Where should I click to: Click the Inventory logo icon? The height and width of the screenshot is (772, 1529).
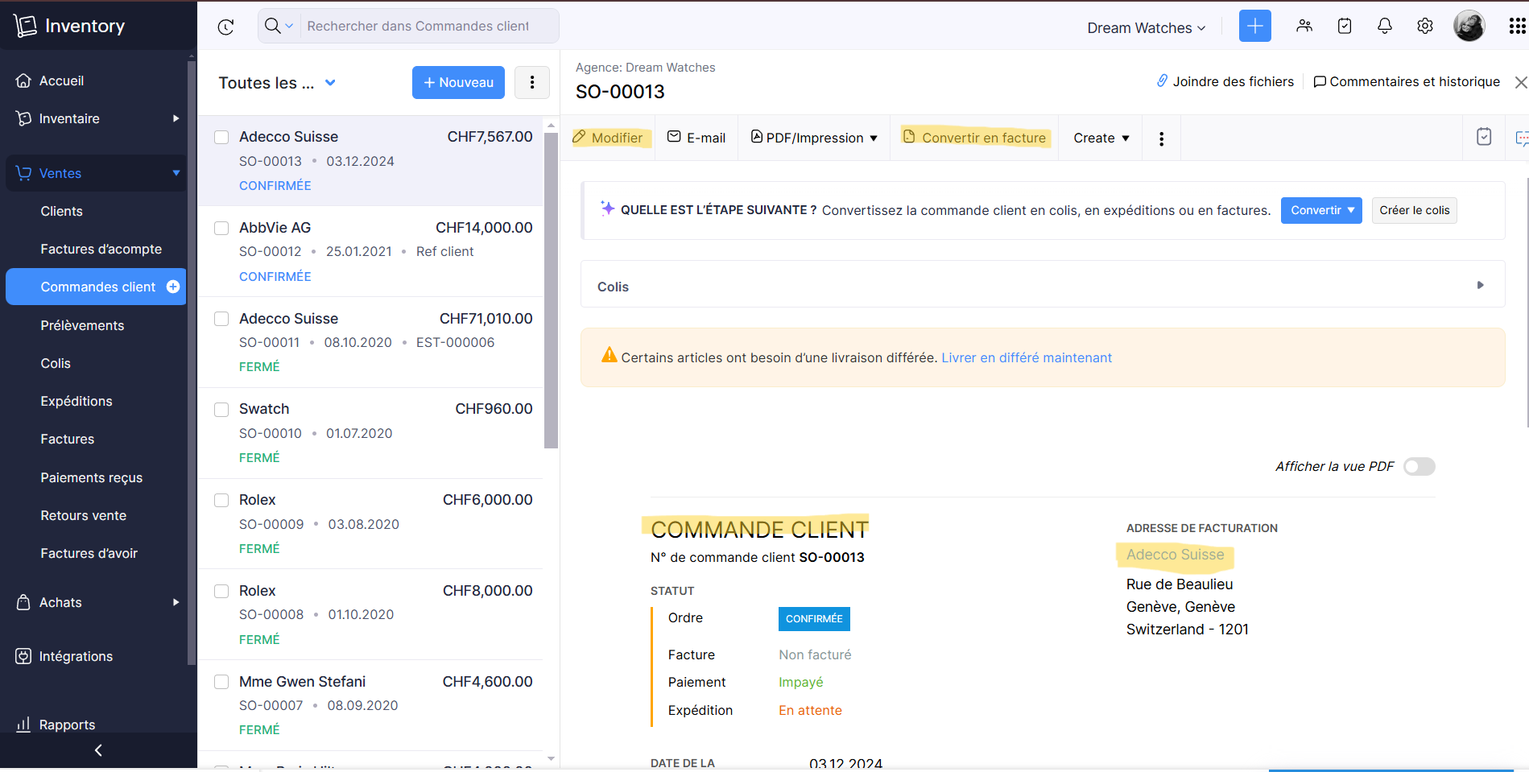pyautogui.click(x=25, y=26)
